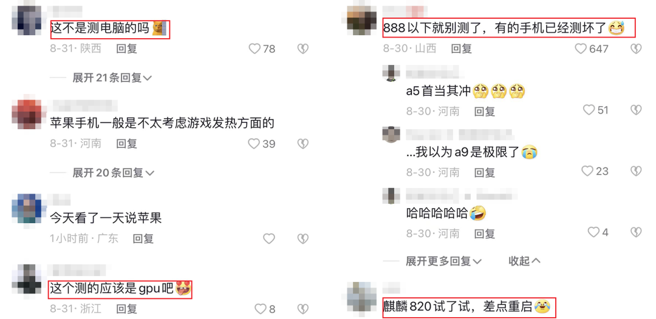Expand 展开20条回复
This screenshot has height=319, width=656.
click(x=114, y=173)
